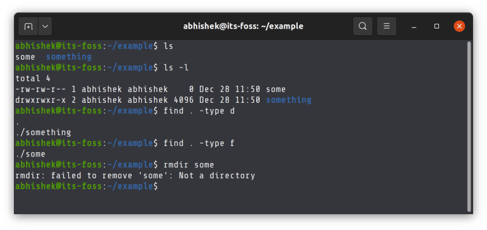487x230 pixels.
Task: Click the vertical scrollbar on the right
Action: click(x=469, y=126)
